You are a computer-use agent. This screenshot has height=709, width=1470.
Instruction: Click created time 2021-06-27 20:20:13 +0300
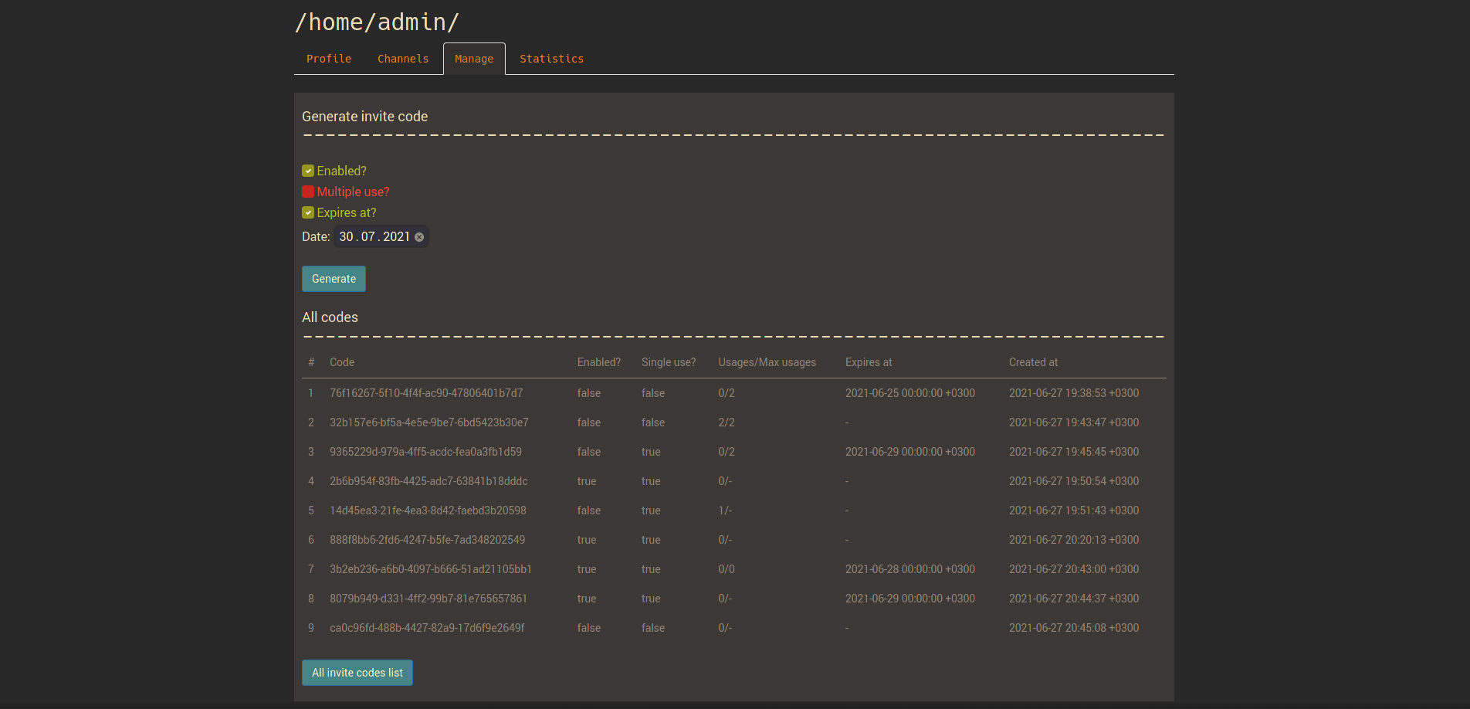pos(1074,540)
